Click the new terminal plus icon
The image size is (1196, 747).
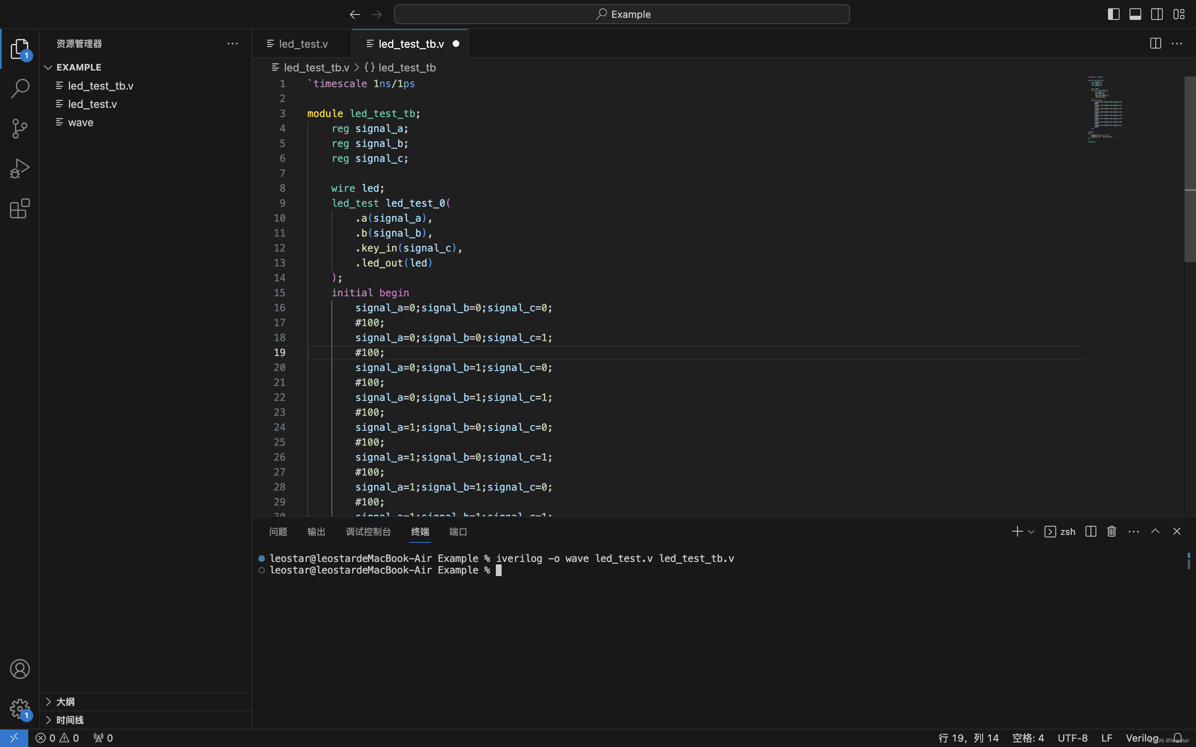click(x=1017, y=532)
